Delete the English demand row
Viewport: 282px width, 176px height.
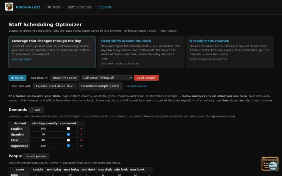click(81, 129)
